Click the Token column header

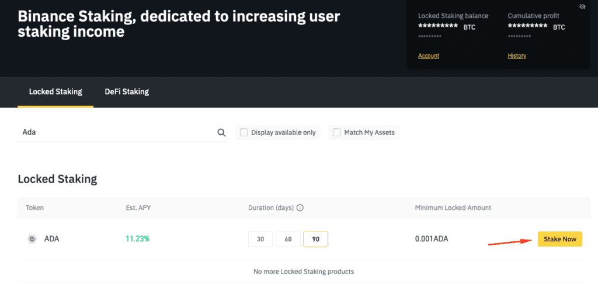pyautogui.click(x=34, y=208)
